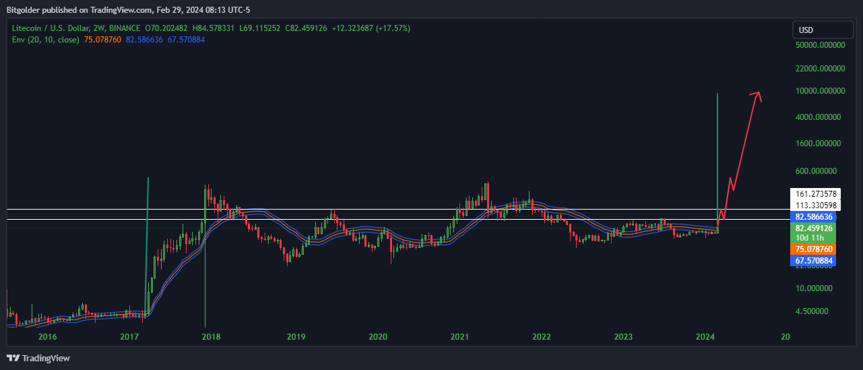Click the green 82.459126 last price tag
The image size is (863, 370).
pos(814,228)
